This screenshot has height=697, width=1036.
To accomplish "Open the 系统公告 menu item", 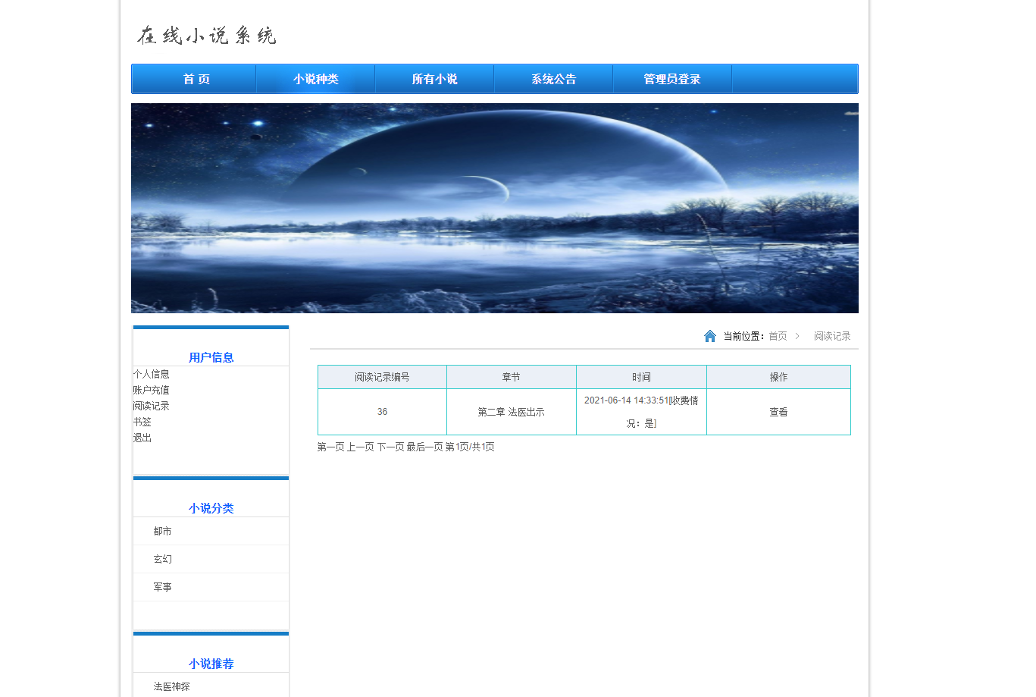I will click(x=552, y=78).
